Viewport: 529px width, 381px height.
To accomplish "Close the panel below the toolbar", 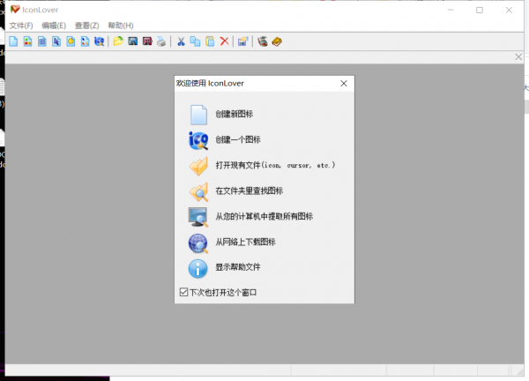I will point(518,57).
